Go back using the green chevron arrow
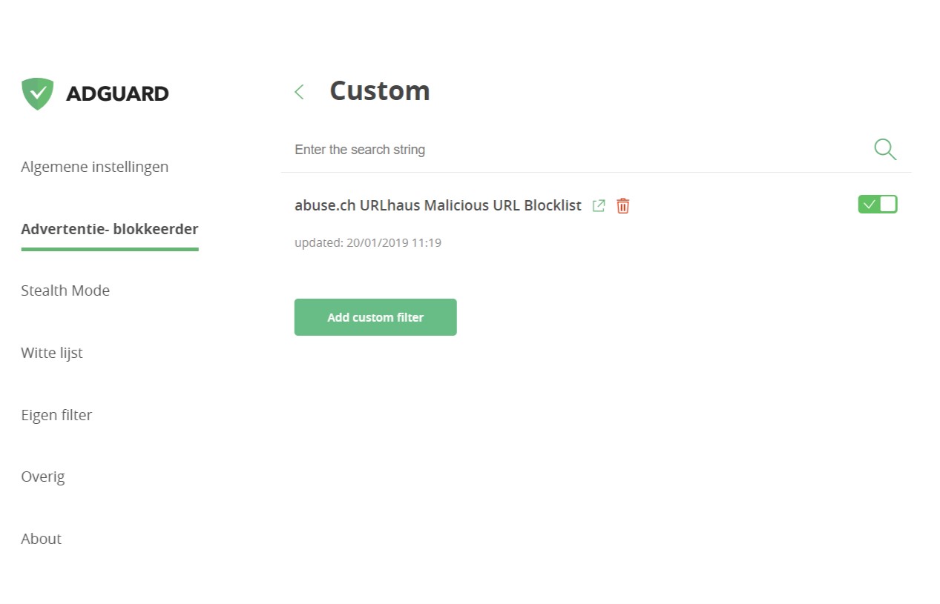Image resolution: width=940 pixels, height=604 pixels. tap(299, 92)
